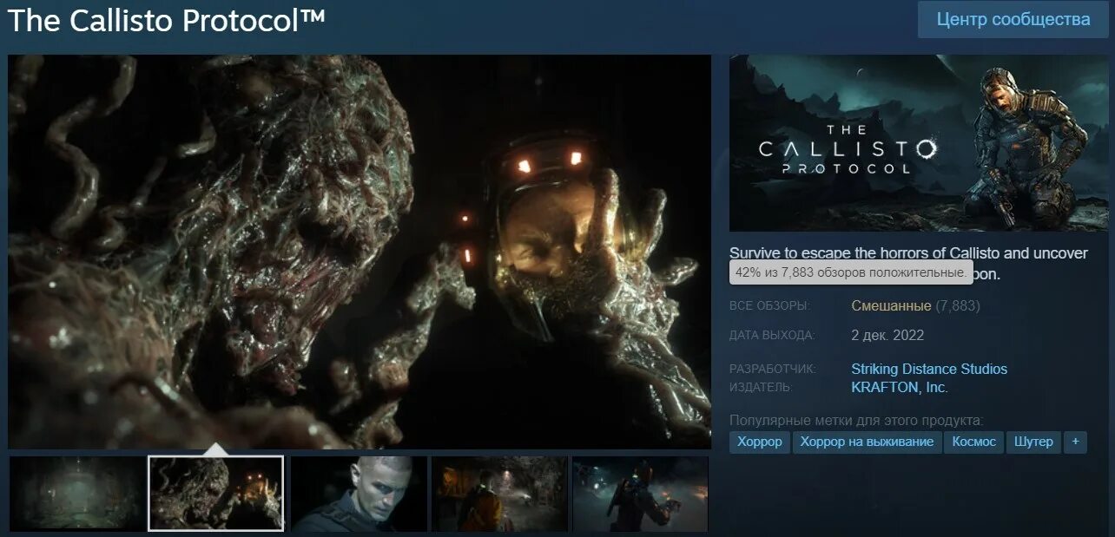Click the ВСЕ ОБЗОРЫ label

point(769,306)
